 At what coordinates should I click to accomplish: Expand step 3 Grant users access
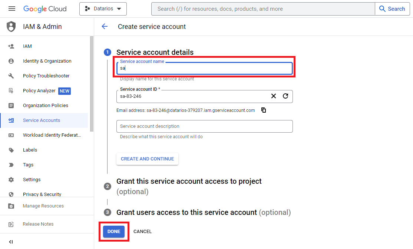[186, 212]
